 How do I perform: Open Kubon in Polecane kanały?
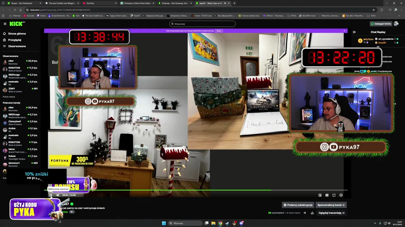point(20,157)
